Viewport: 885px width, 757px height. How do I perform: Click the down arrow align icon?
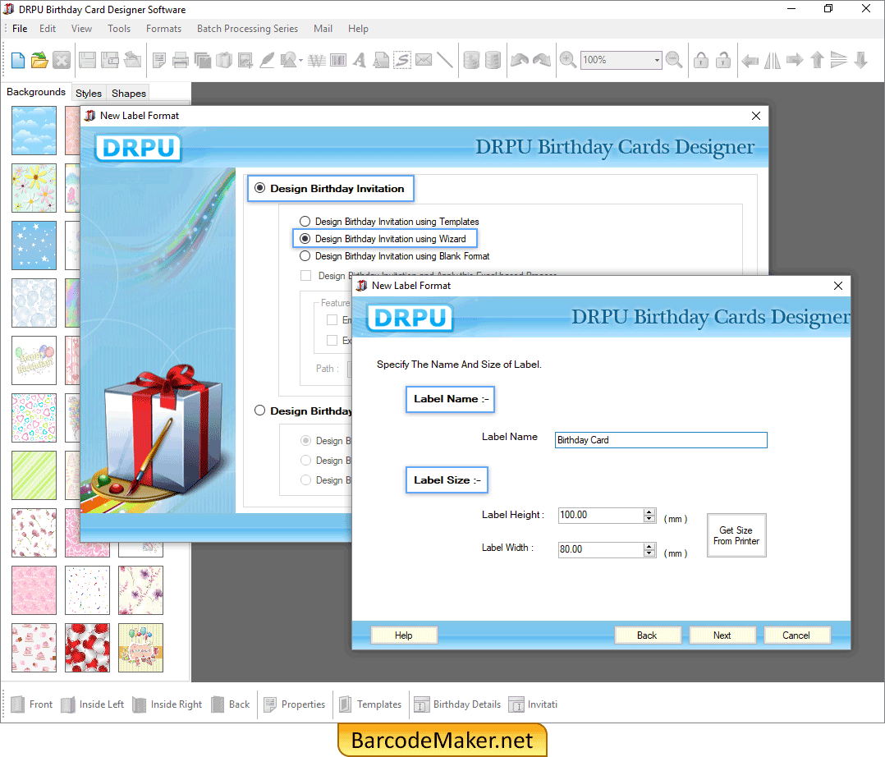pyautogui.click(x=860, y=60)
